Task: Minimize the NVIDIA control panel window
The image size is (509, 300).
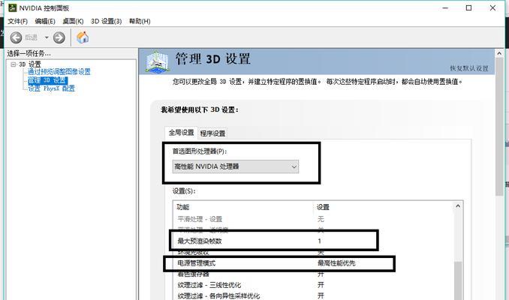Action: point(445,7)
